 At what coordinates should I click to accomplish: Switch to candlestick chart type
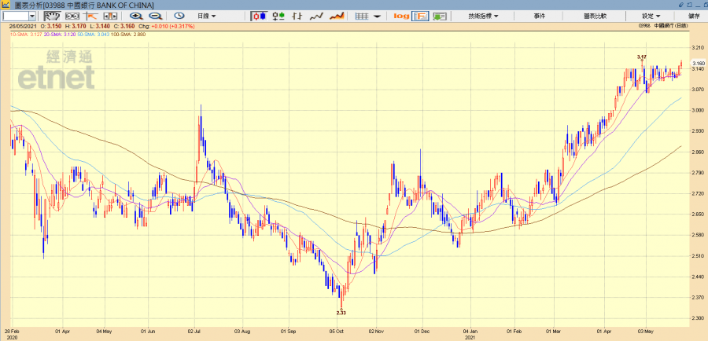coord(259,16)
